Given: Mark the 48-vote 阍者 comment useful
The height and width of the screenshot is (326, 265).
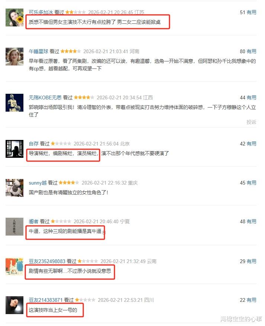Looking at the screenshot, I should pyautogui.click(x=251, y=221).
